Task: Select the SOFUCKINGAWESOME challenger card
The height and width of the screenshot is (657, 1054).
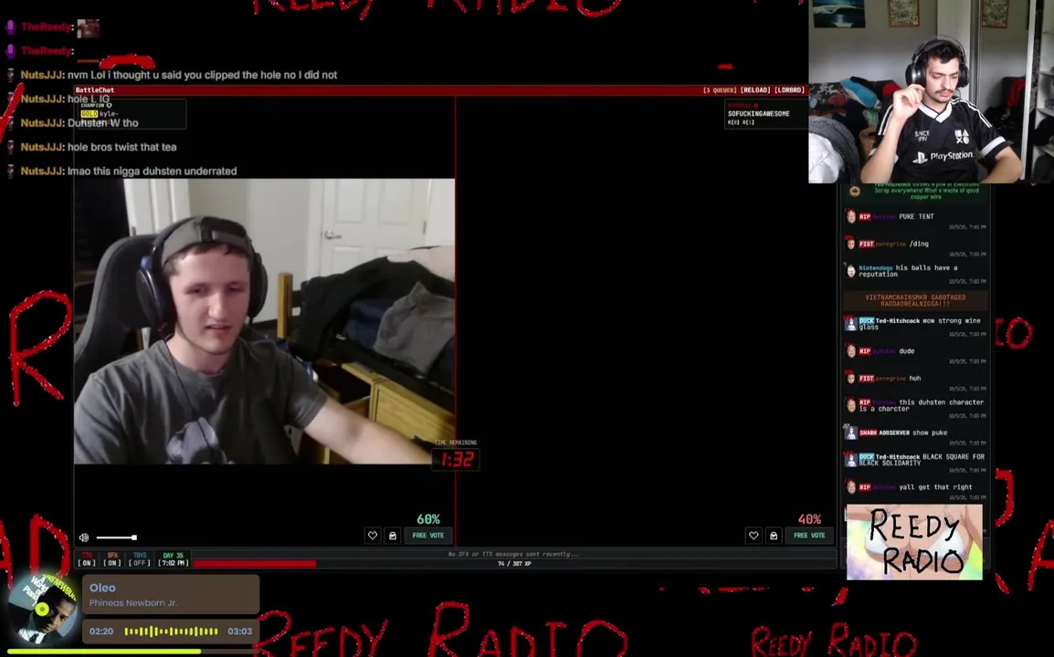Action: [x=765, y=113]
